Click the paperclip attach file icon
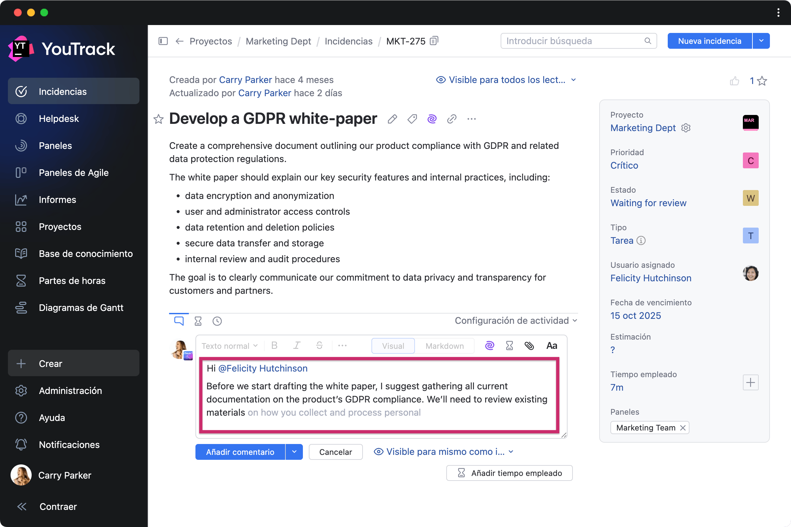Screen dimensions: 791x527 529,346
